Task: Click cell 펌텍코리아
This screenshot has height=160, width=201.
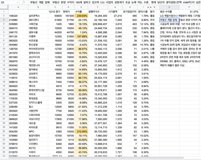Action: click(x=38, y=53)
